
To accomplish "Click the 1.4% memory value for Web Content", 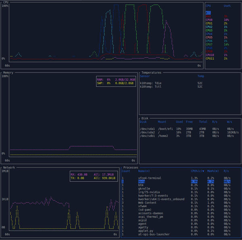I will [211, 203].
